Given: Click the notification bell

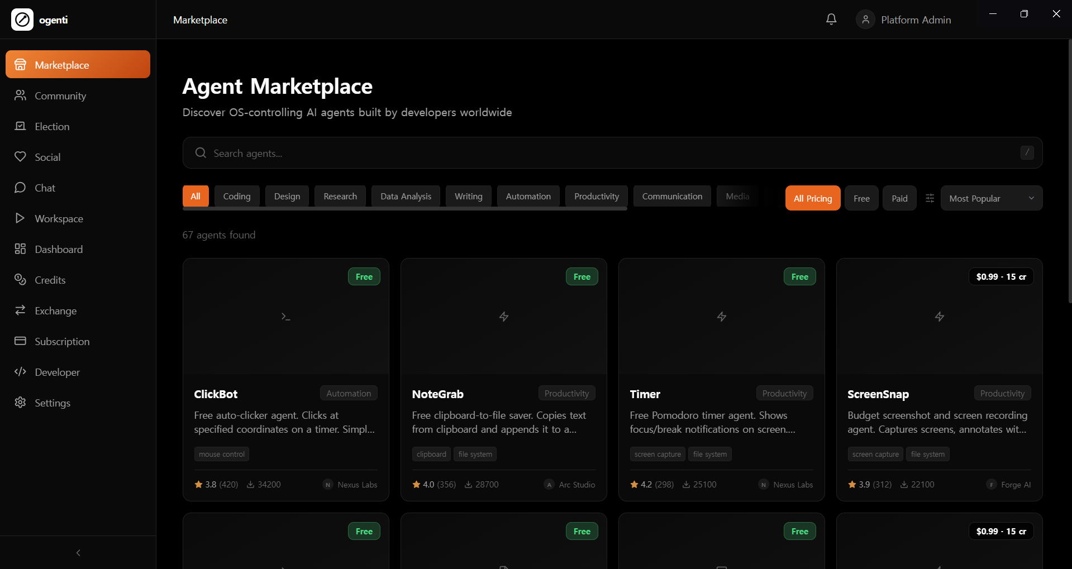Looking at the screenshot, I should click(x=831, y=19).
